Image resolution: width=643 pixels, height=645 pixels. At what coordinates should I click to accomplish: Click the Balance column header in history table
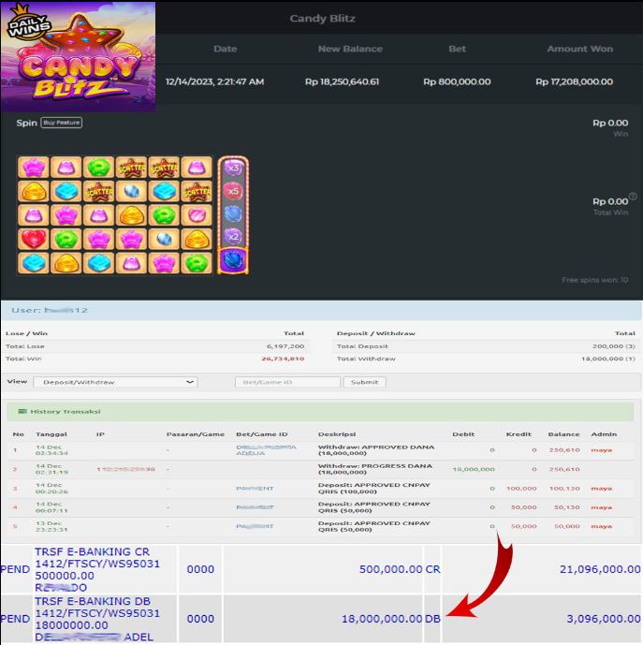[x=563, y=434]
